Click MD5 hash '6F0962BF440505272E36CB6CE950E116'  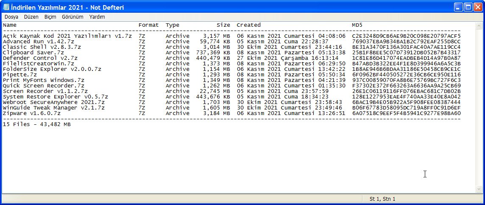(x=407, y=75)
